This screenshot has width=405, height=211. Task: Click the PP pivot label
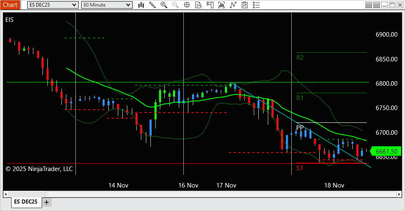pos(300,128)
